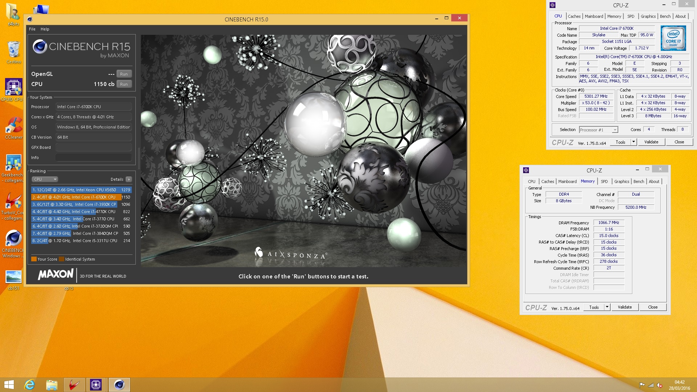The width and height of the screenshot is (697, 392).
Task: Launch the CPUID CPU-Z desktop shortcut
Action: [13, 90]
